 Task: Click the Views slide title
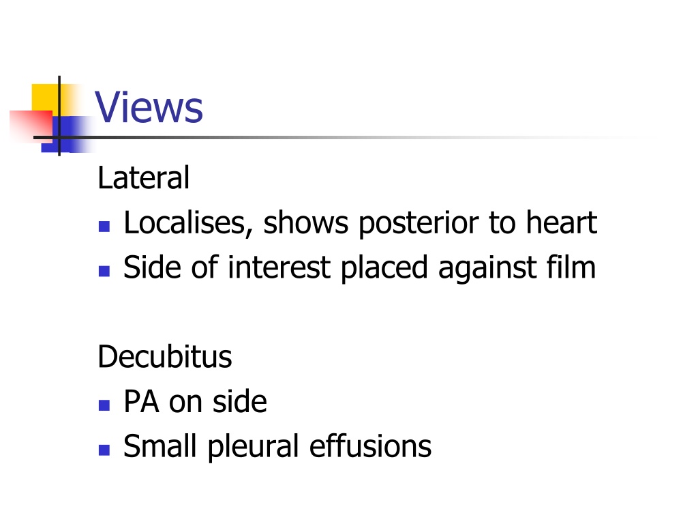coord(149,107)
